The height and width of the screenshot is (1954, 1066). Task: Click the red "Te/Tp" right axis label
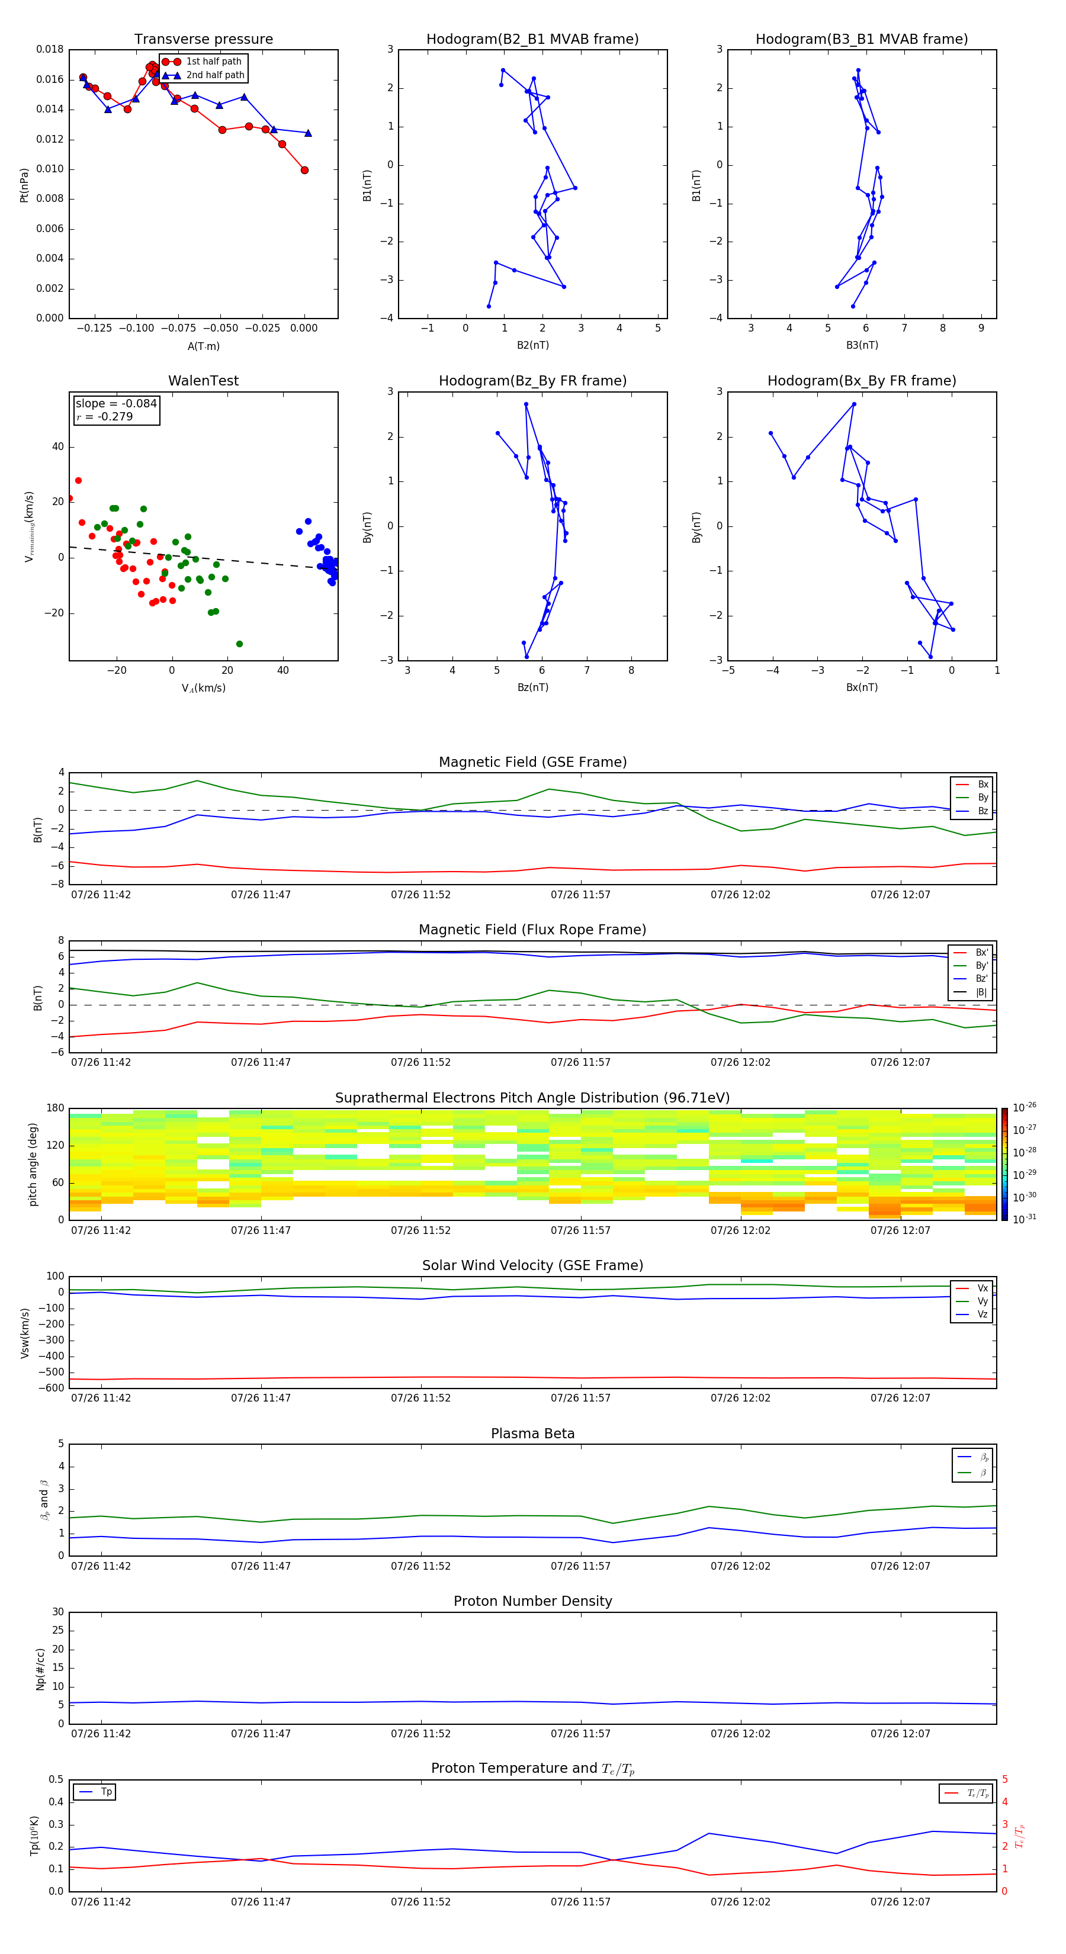tap(1020, 1836)
